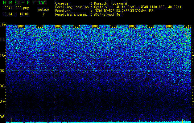Click the 1.0 kHz axis label
This screenshot has height=123, width=194.
(2, 55)
